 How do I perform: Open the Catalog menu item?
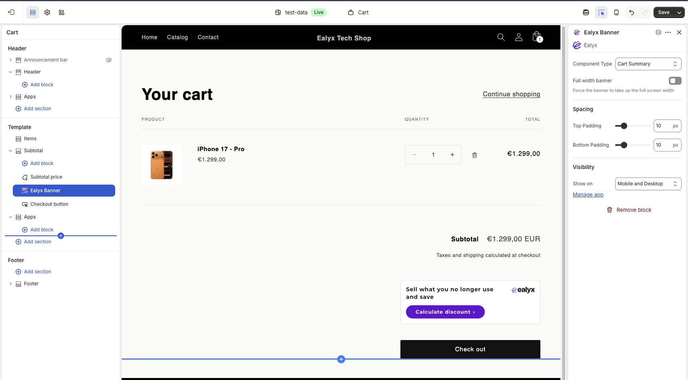[177, 37]
